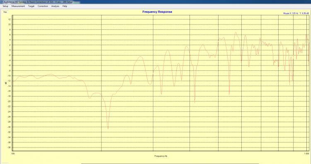Click the Mouse X/Y coordinate readout
311x164 pixels.
coord(296,13)
